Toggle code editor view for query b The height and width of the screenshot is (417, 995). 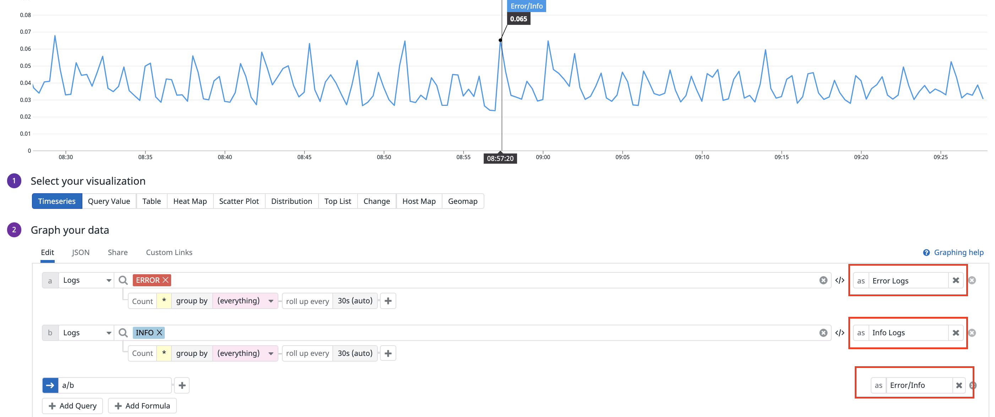[x=839, y=332]
